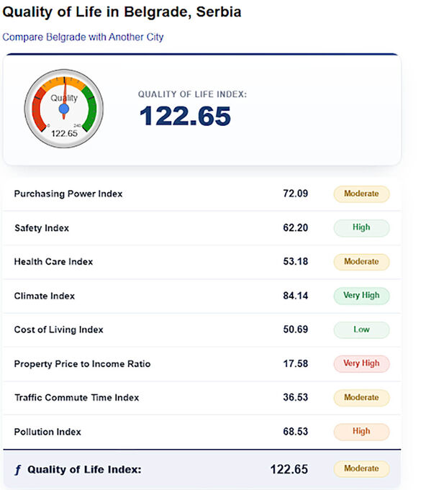Click the Quality of Life in Belgrade heading
Image resolution: width=426 pixels, height=490 pixels.
(x=122, y=12)
